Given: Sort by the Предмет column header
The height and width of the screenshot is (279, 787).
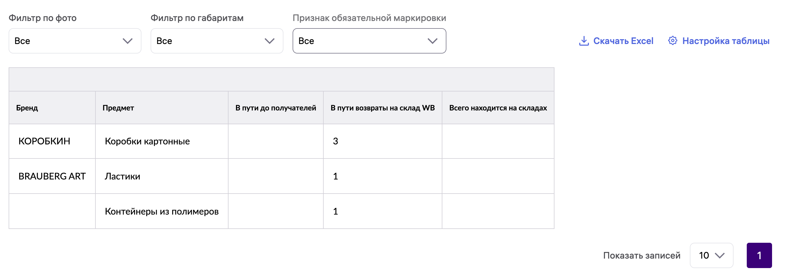Looking at the screenshot, I should click(x=118, y=108).
